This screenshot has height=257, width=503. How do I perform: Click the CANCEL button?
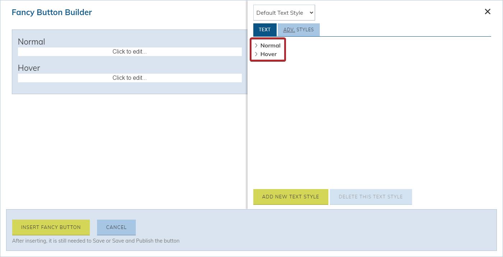coord(116,227)
